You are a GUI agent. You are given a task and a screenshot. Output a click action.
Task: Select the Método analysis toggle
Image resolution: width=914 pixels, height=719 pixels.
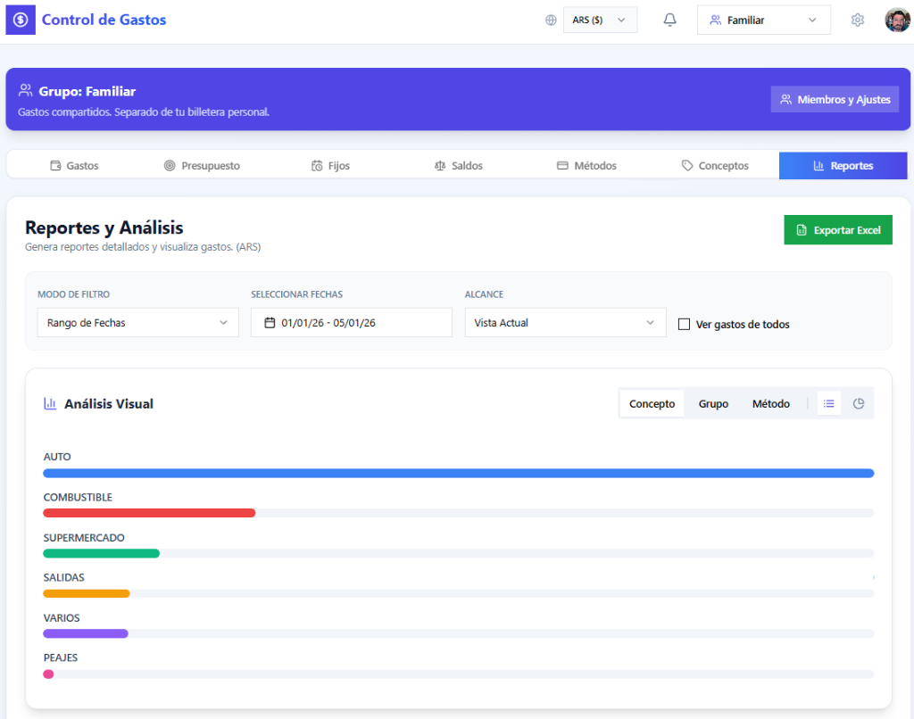[770, 404]
